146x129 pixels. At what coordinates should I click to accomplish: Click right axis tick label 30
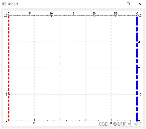[140, 42]
